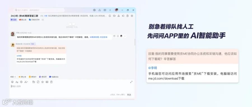Click the group title 24小时-京ME商家答疑三群
Viewport: 252px width, 107px height.
click(x=24, y=16)
